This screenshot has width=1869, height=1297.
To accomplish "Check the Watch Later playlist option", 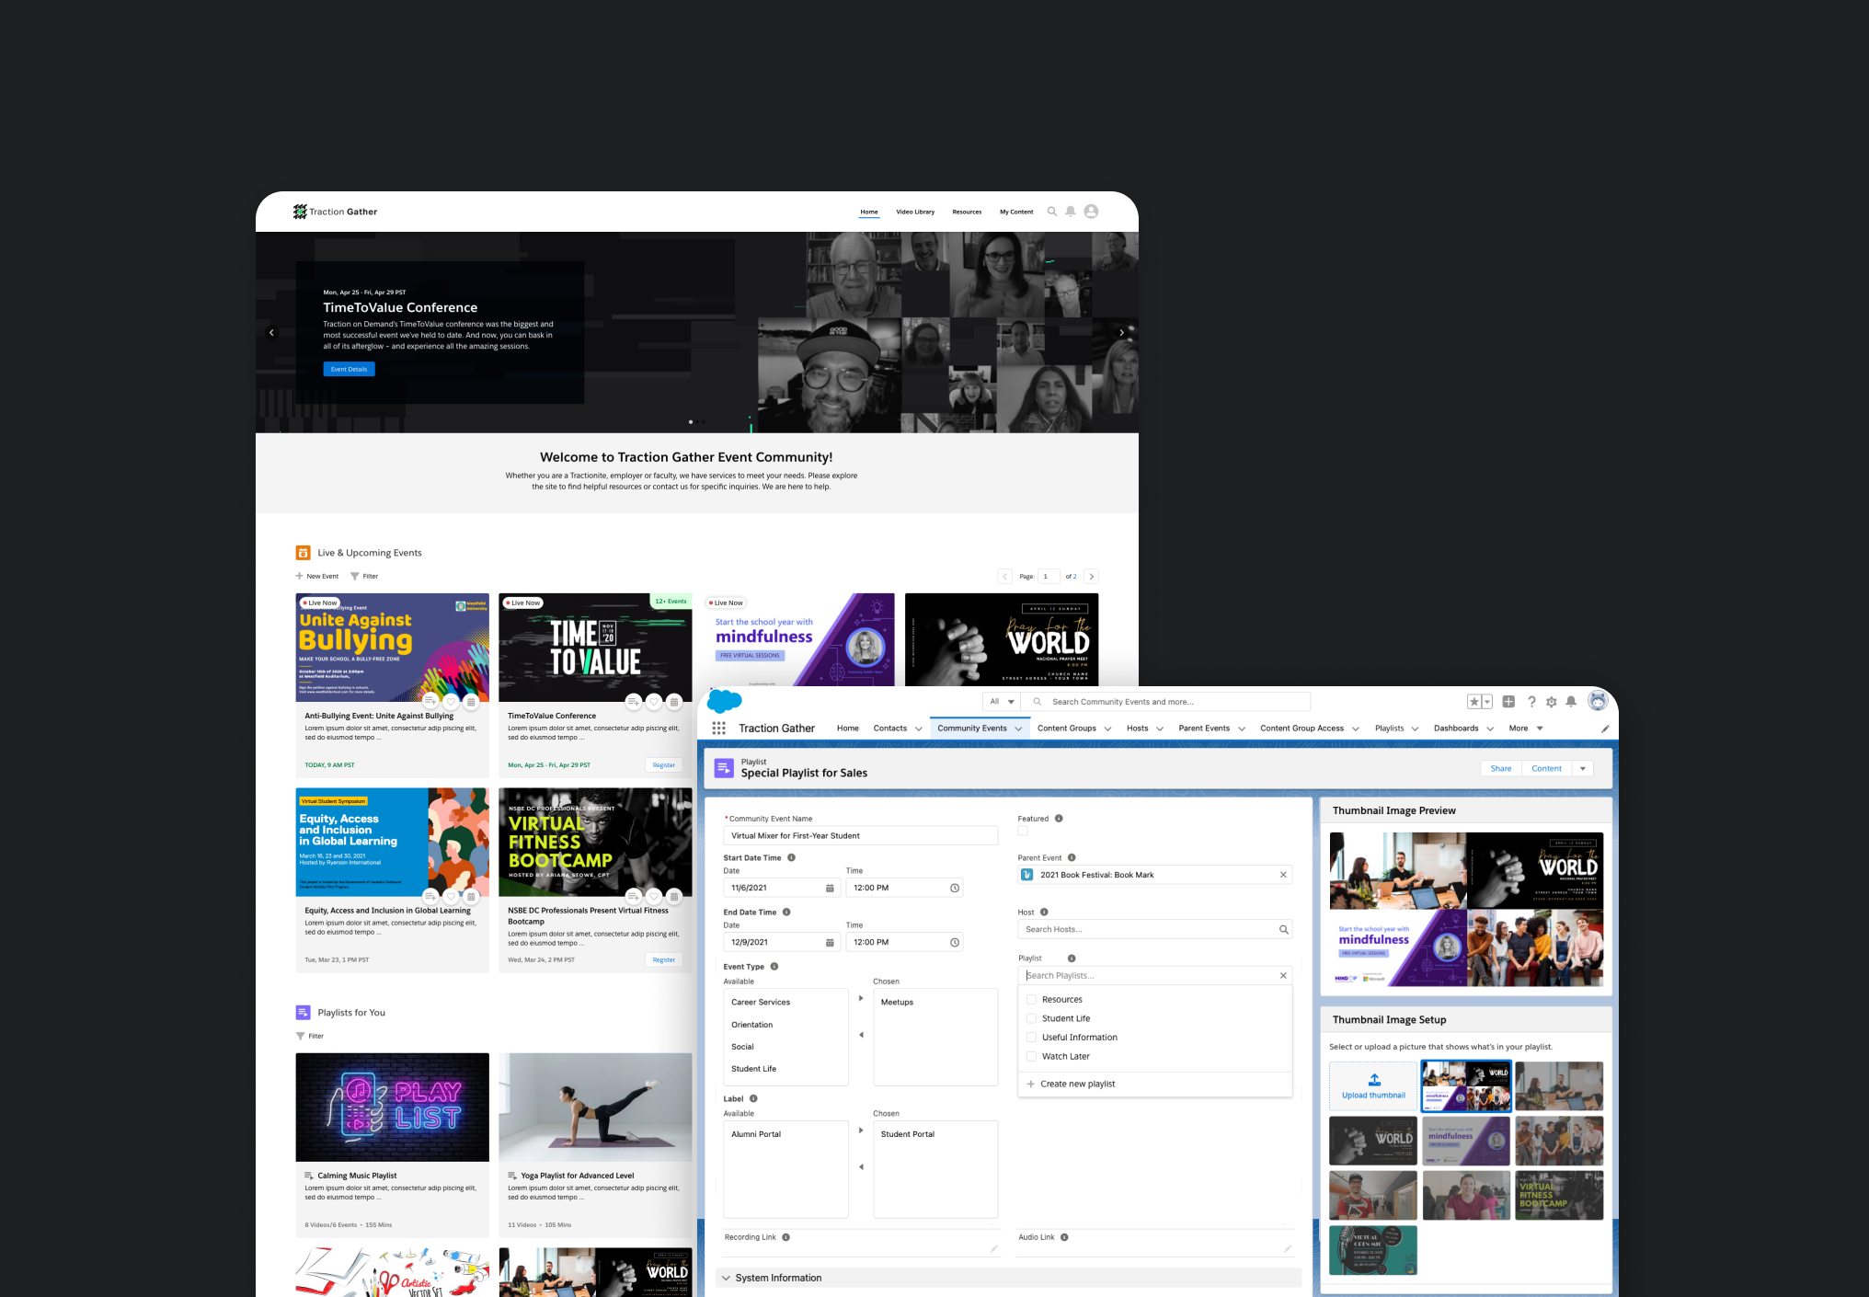I will pos(1032,1057).
